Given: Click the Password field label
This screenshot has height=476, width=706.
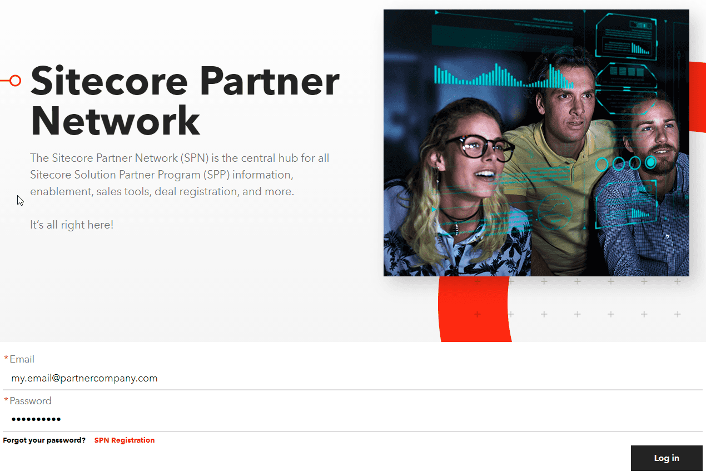Looking at the screenshot, I should (31, 401).
